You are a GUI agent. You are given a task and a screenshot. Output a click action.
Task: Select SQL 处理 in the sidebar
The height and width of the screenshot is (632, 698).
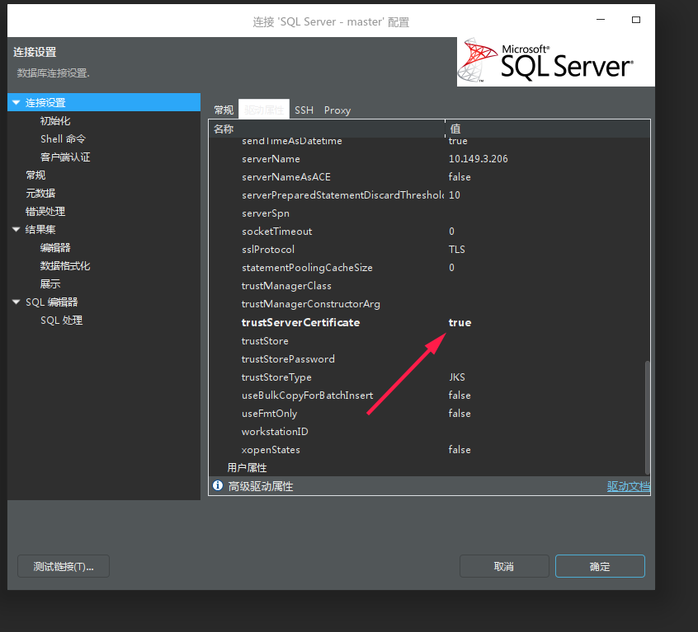click(x=62, y=320)
